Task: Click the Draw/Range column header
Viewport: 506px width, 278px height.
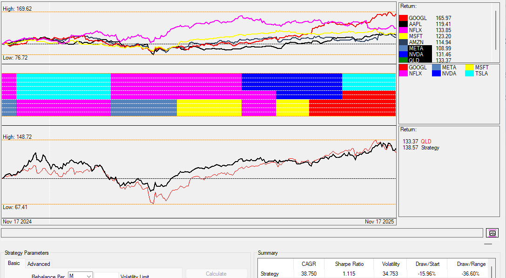Action: [x=471, y=264]
